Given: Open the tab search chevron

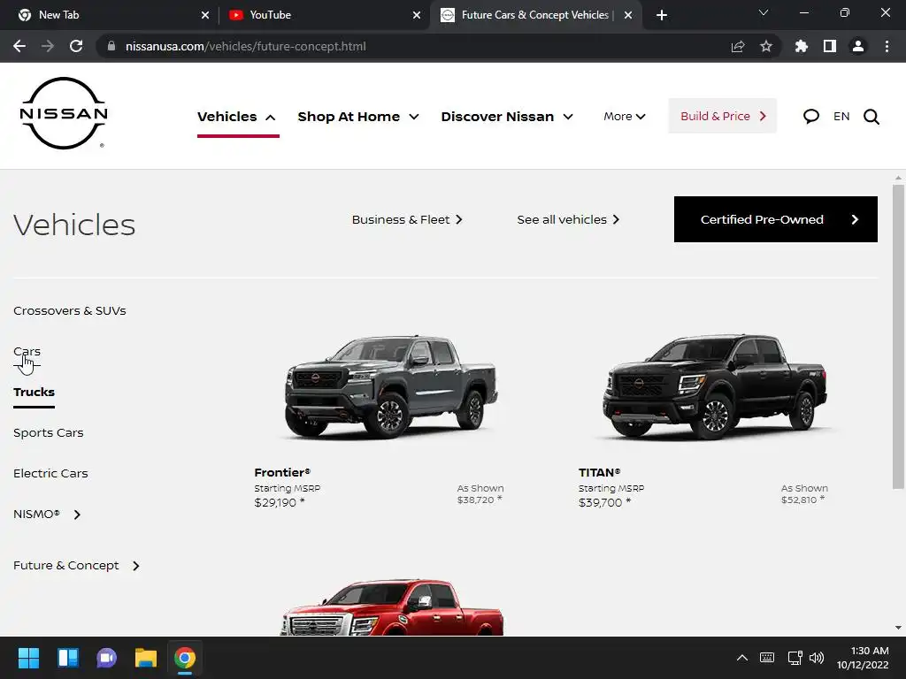Looking at the screenshot, I should tap(764, 12).
